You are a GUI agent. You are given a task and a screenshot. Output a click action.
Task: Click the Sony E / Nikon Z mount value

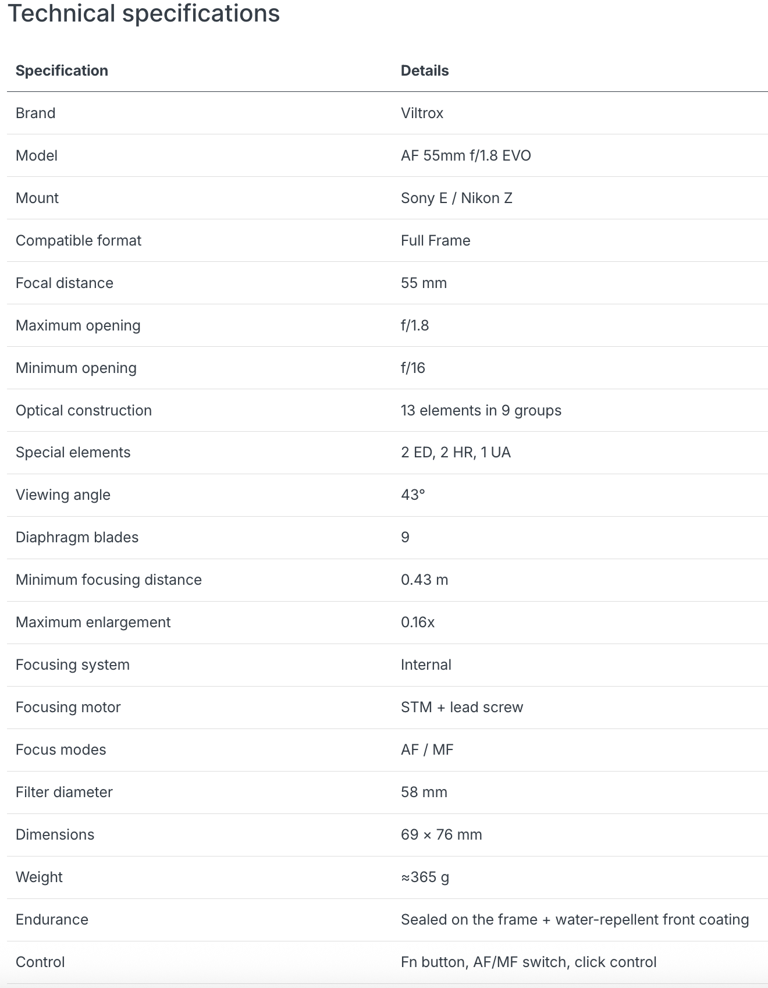[456, 198]
